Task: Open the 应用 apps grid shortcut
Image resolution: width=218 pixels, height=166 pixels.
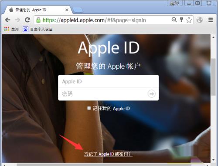Action: (x=11, y=29)
